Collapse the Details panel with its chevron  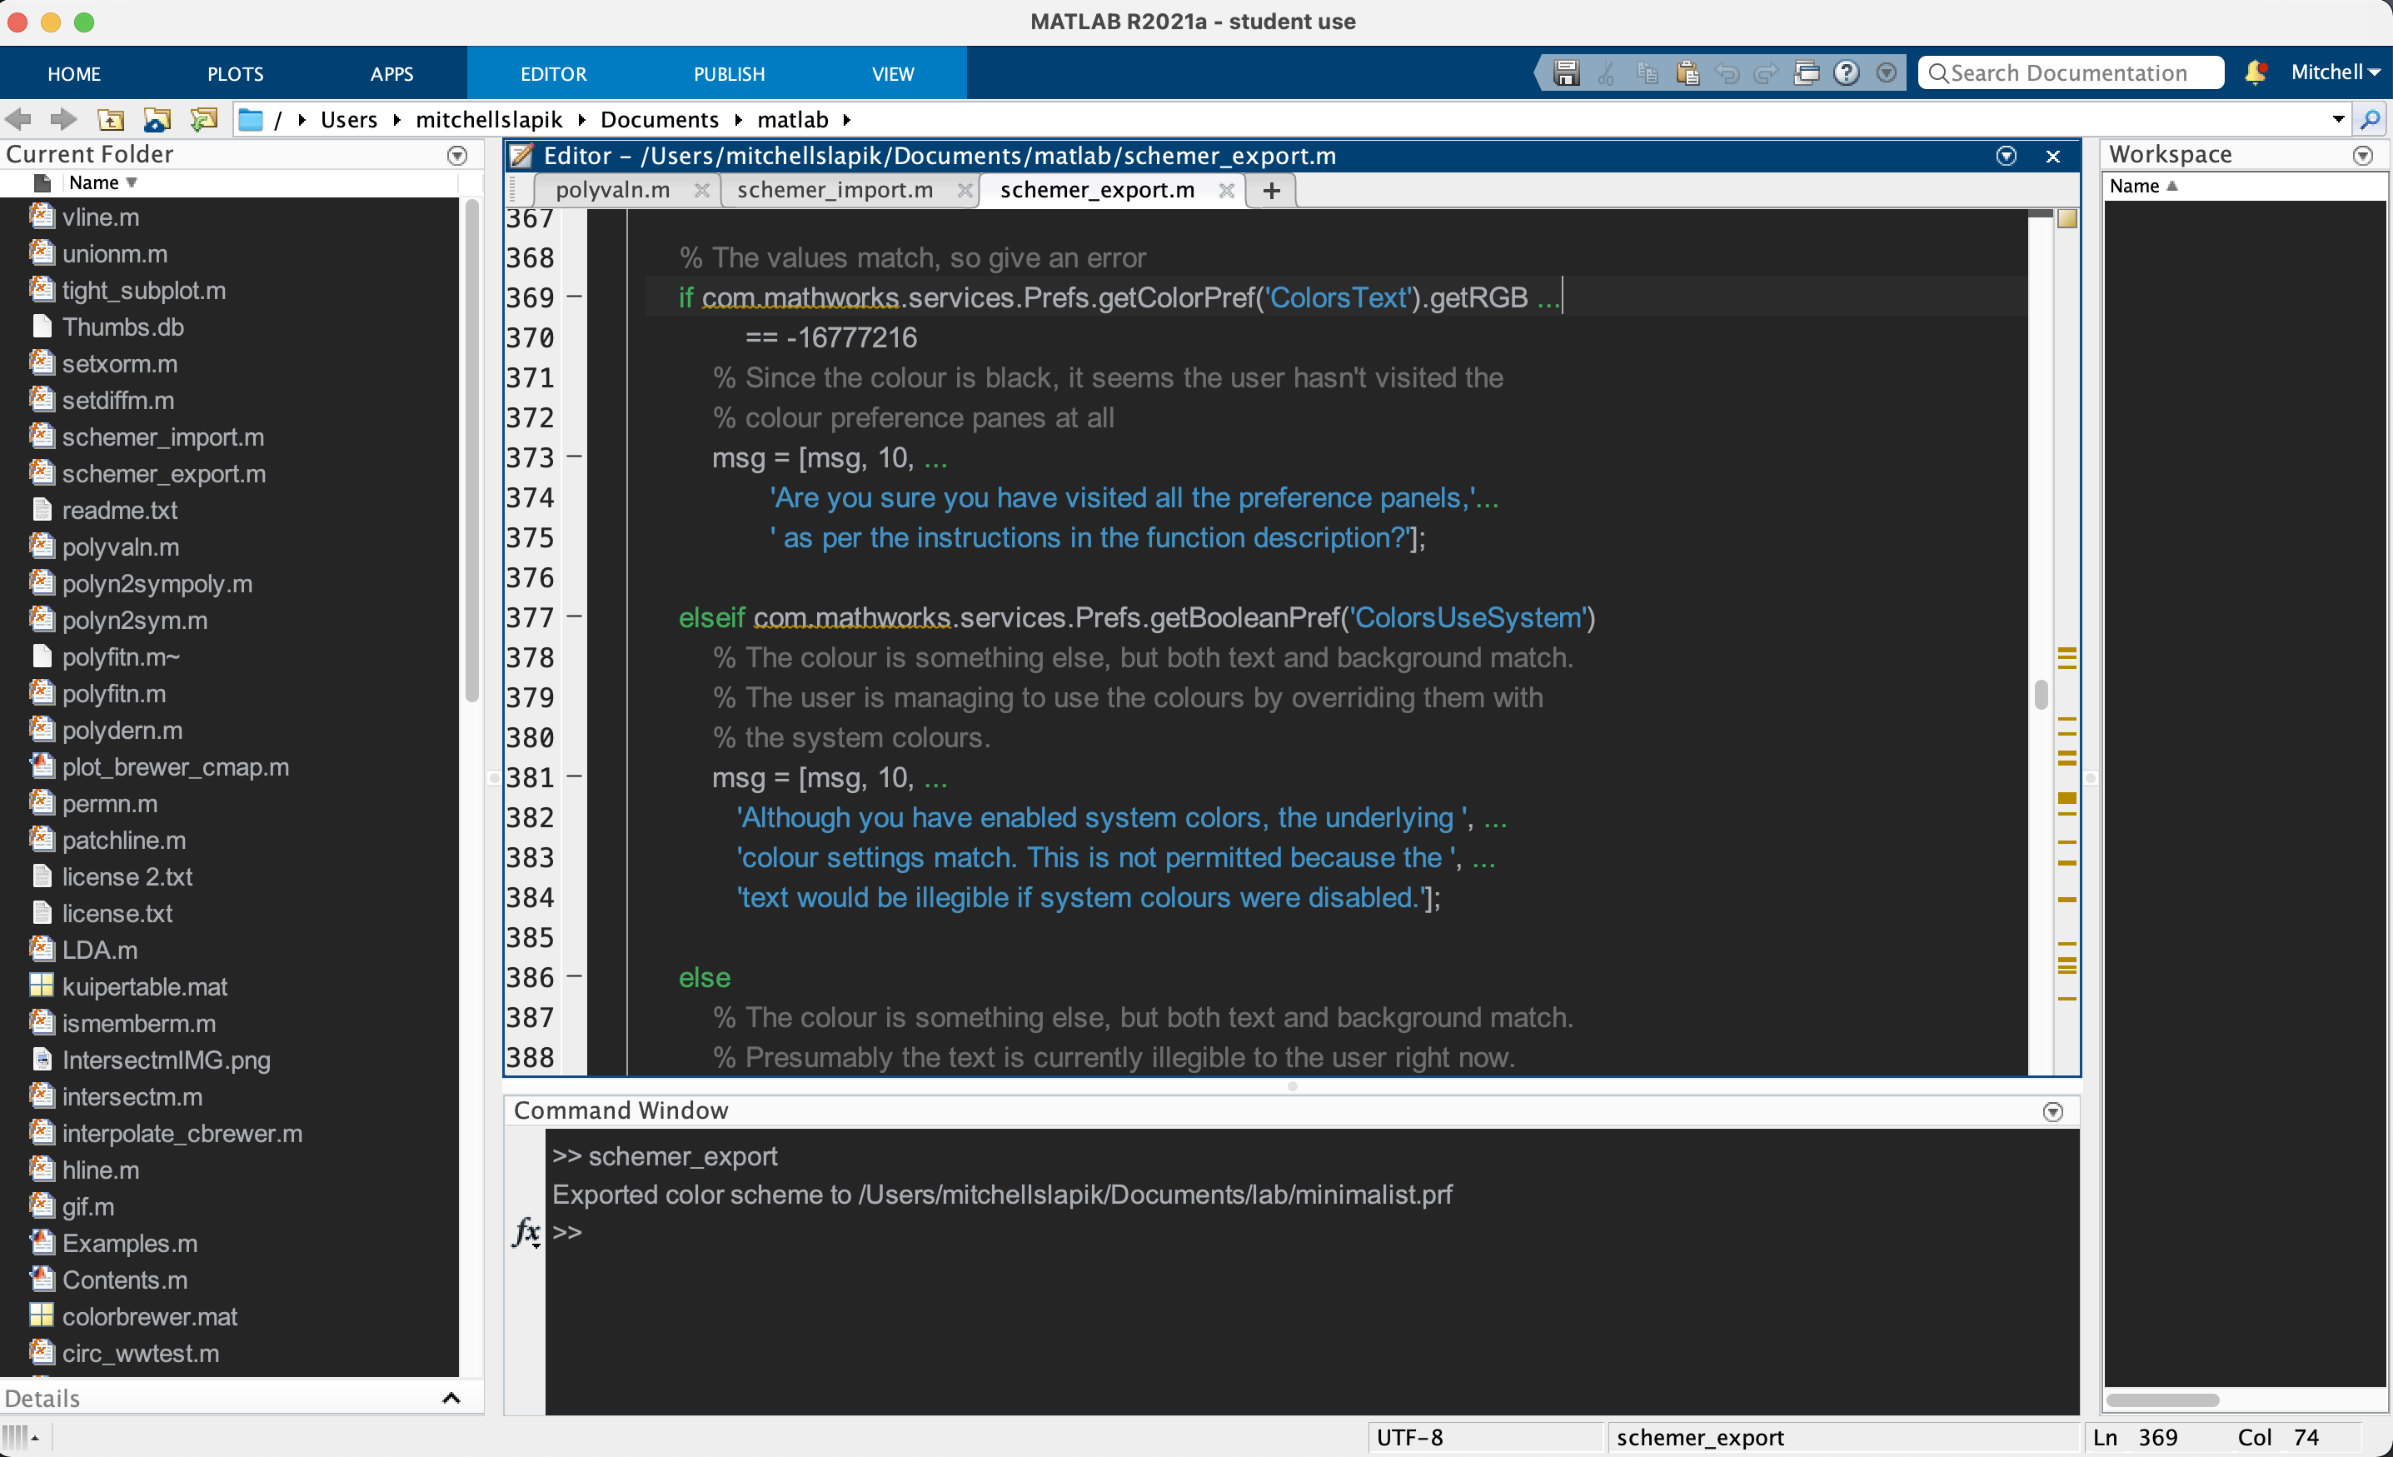[x=451, y=1398]
